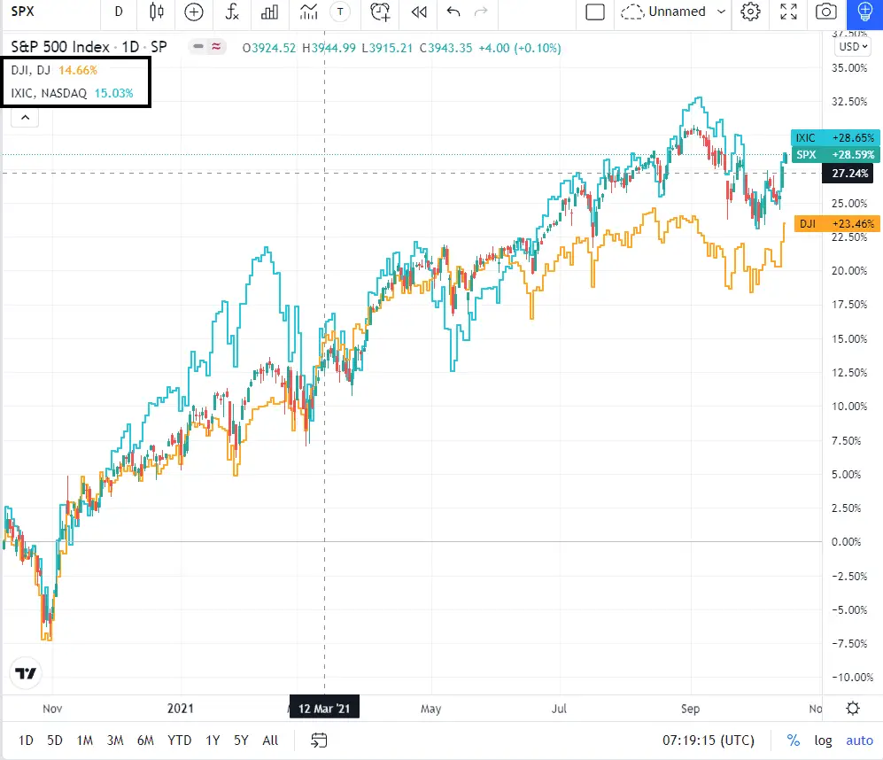Click the IXIC +28.65% price label
Screen dimensions: 883x760
(x=835, y=137)
